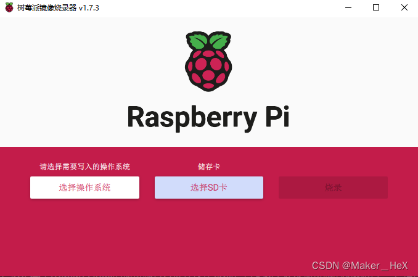Click the green leaves of the raspberry logo
Image resolution: width=418 pixels, height=277 pixels.
[208, 41]
